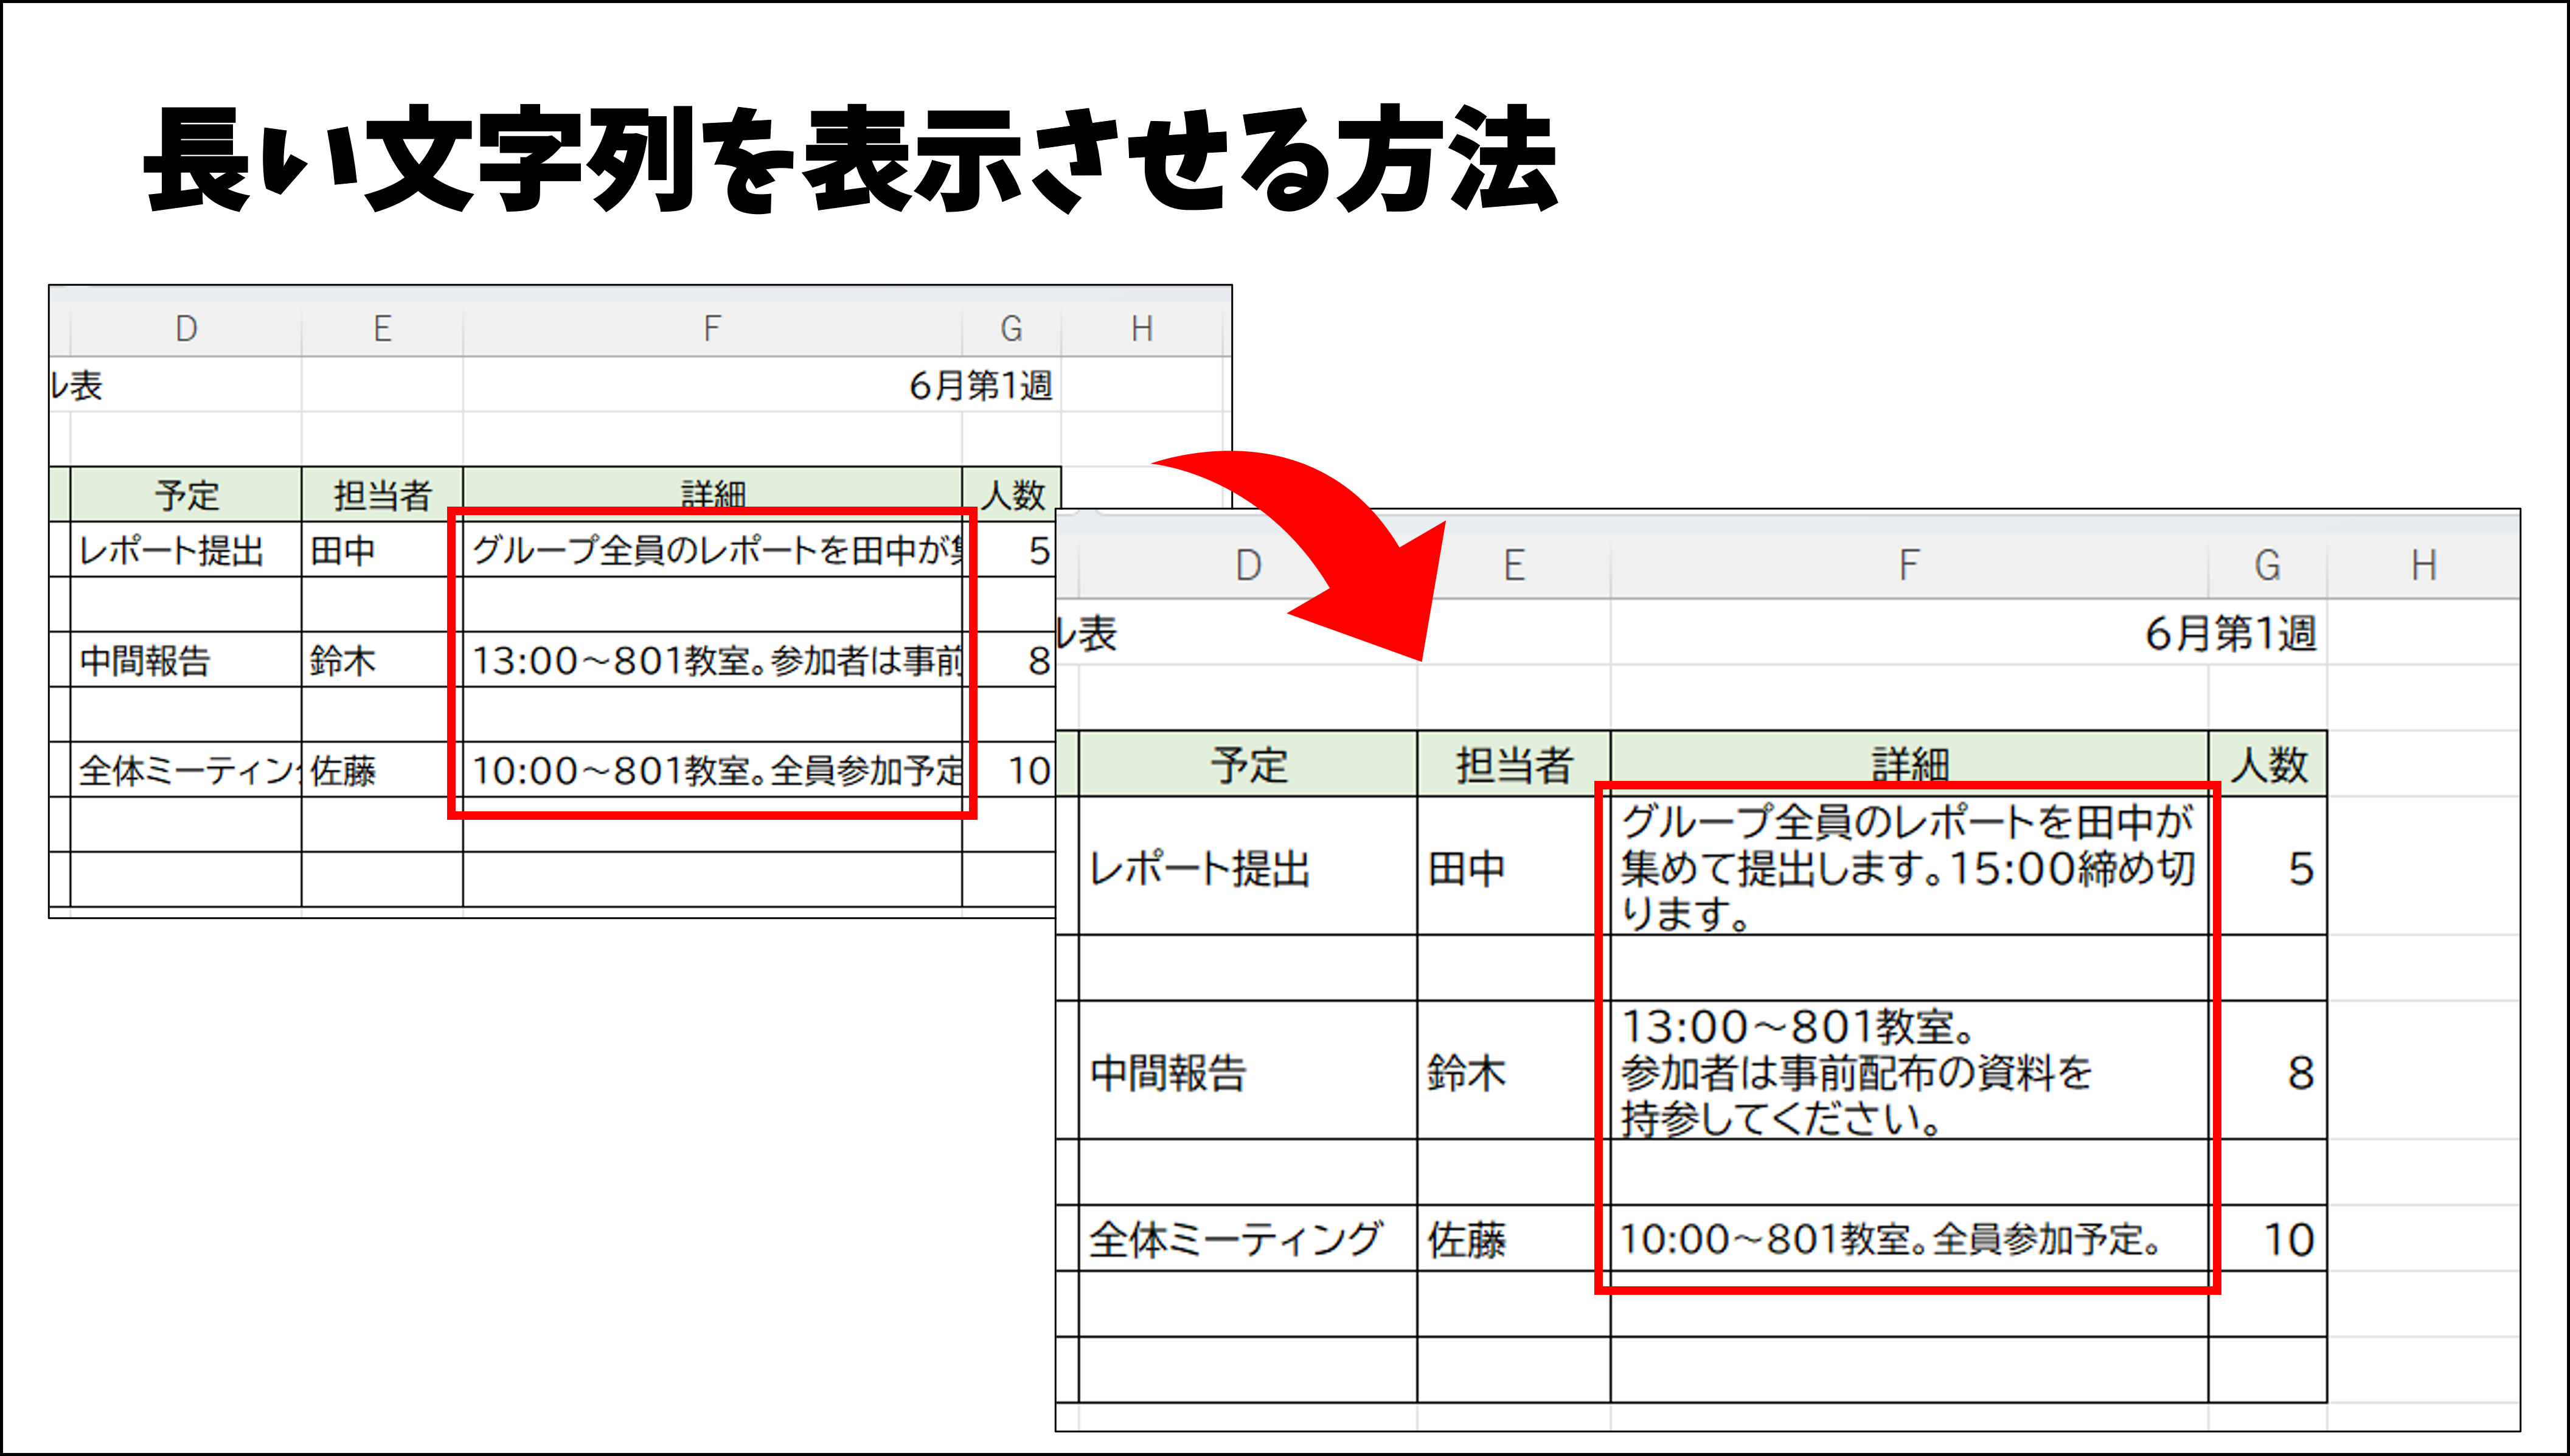Click wrapped 集めて提出します cell in front spreadsheet
The image size is (2570, 1456).
pyautogui.click(x=1909, y=866)
